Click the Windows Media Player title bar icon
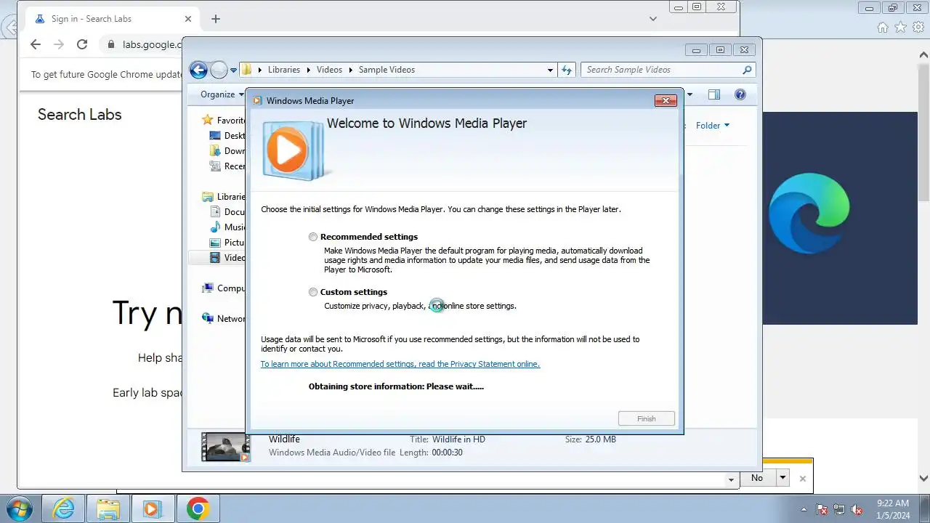Image resolution: width=930 pixels, height=523 pixels. [x=257, y=100]
